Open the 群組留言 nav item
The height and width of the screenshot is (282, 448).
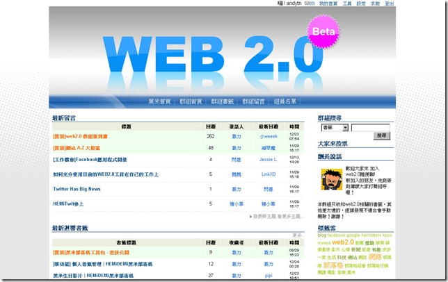click(x=254, y=101)
